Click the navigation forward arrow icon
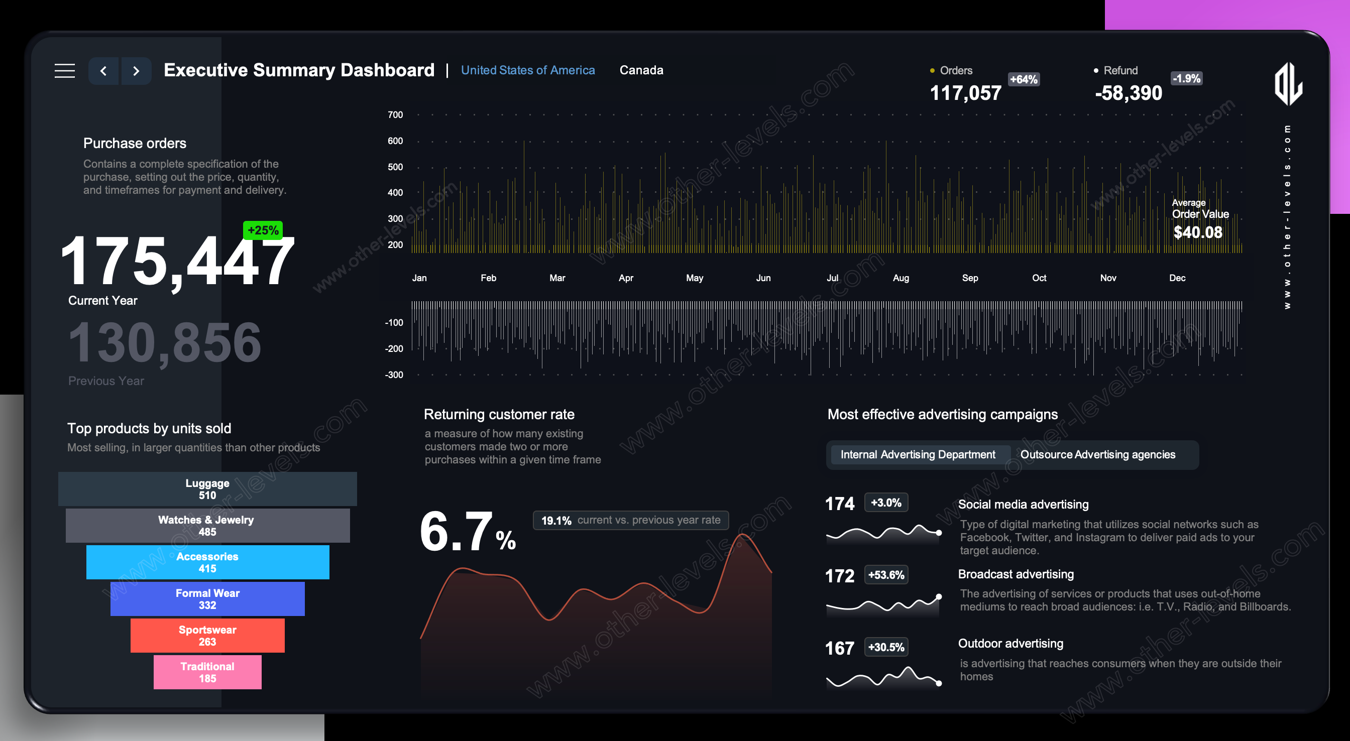Viewport: 1350px width, 741px height. [135, 69]
